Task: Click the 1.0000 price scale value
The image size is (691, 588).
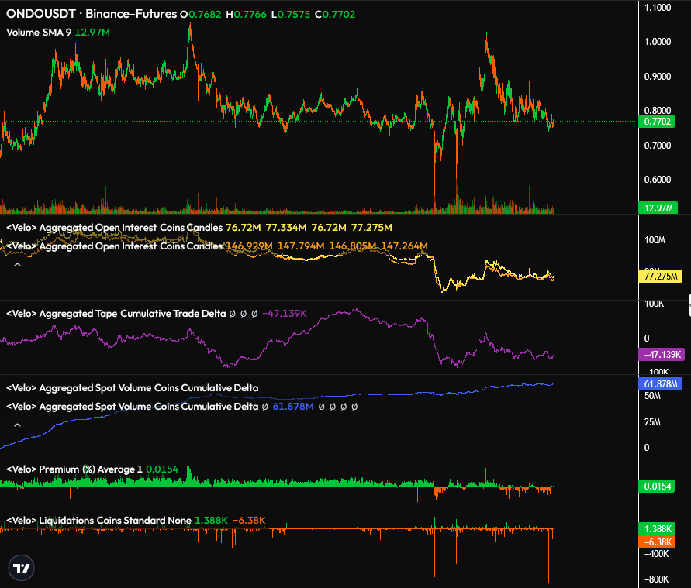Action: 658,42
